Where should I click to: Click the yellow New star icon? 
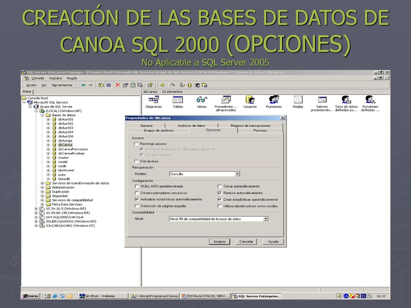(x=162, y=85)
